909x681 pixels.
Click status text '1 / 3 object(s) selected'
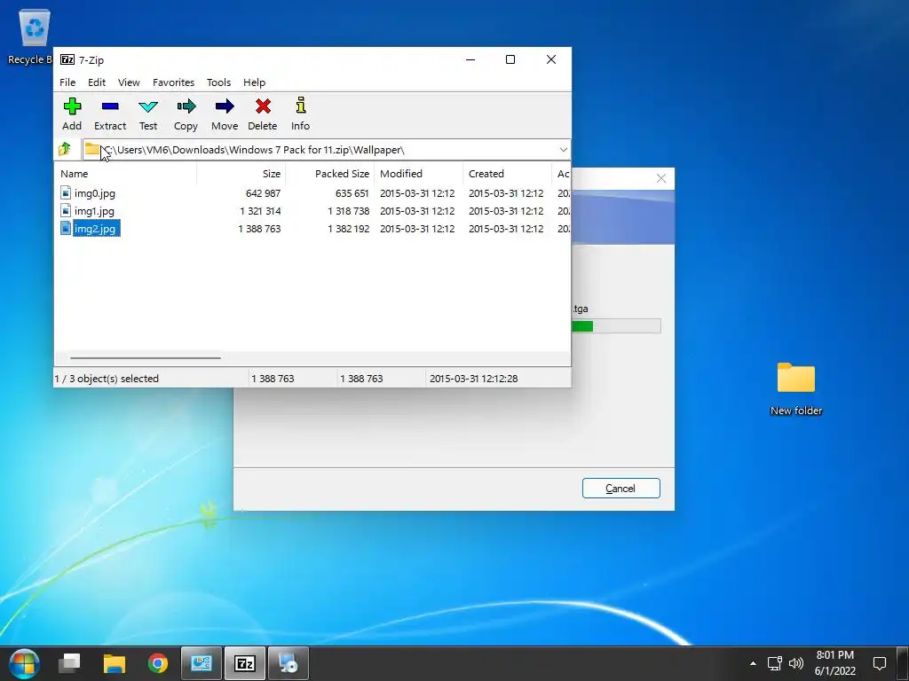click(107, 379)
